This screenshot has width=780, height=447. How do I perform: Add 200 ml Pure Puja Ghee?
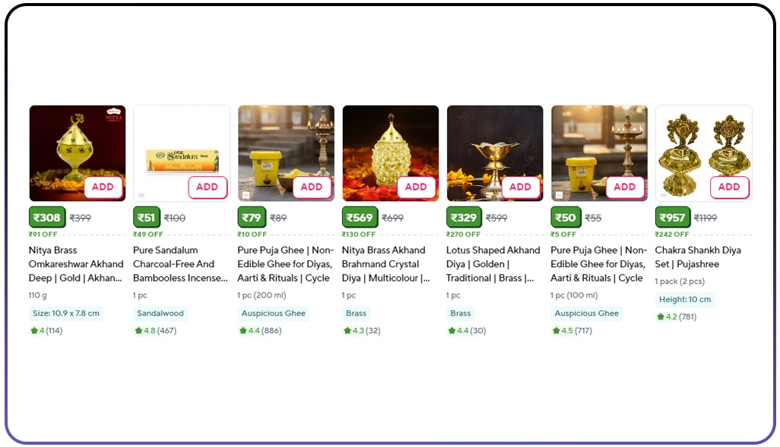tap(311, 187)
